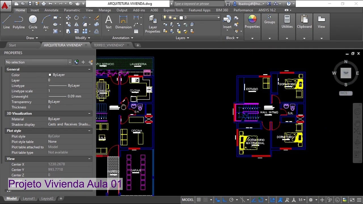Select the Circle tool
The image size is (363, 204).
[33, 22]
